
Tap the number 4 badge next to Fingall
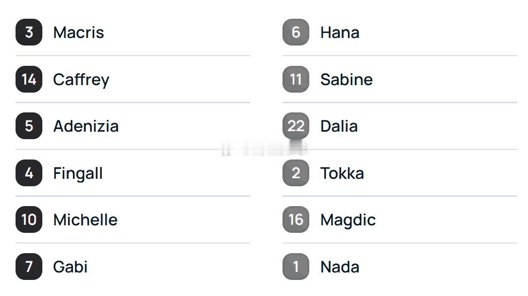29,173
